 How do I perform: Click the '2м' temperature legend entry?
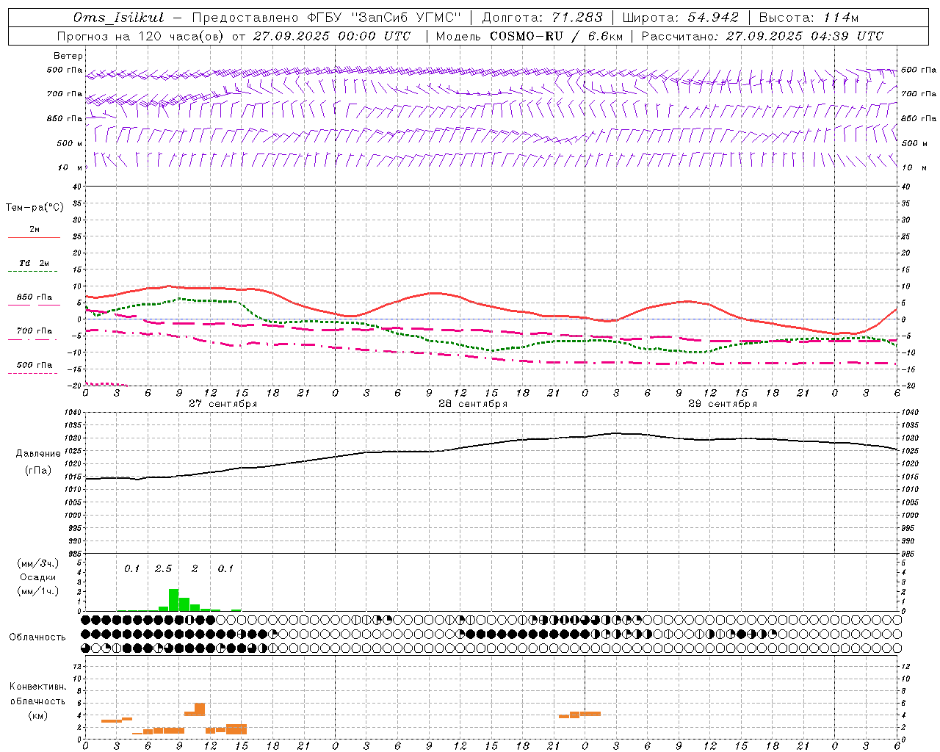35,229
